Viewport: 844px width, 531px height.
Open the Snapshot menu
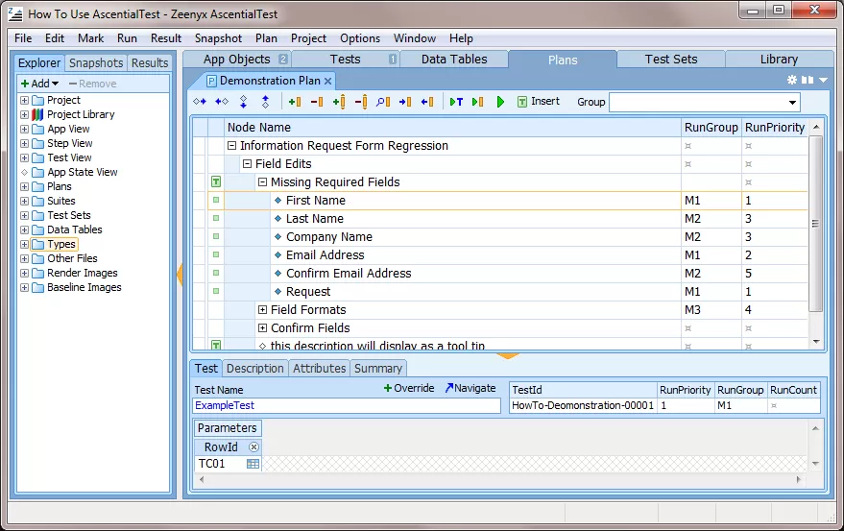pos(218,38)
